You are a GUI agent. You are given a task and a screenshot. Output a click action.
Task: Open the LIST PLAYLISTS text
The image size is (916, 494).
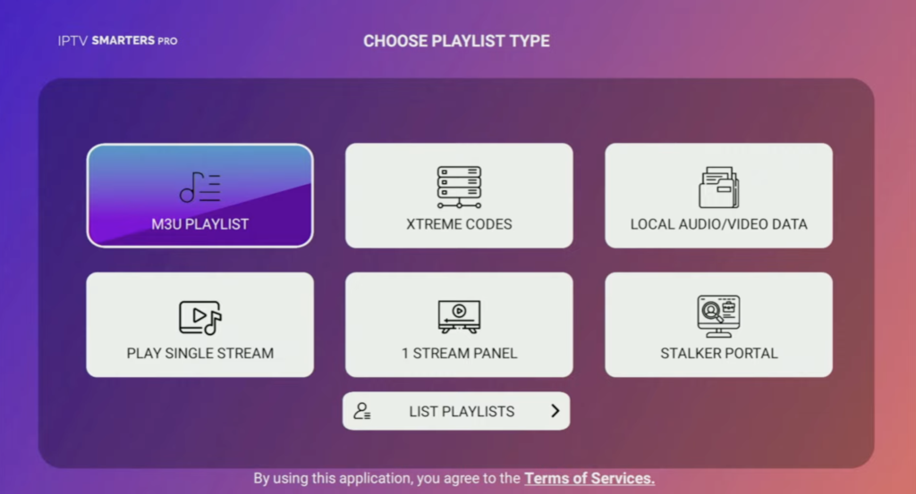(x=462, y=412)
